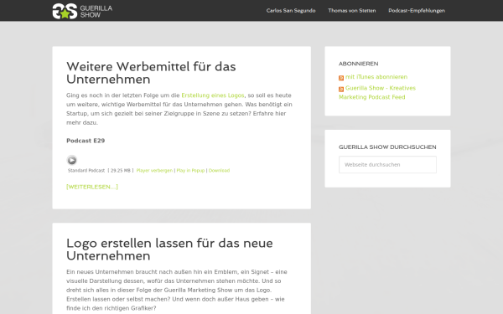
Task: Click the Guerilla Show logo
Action: pos(82,11)
